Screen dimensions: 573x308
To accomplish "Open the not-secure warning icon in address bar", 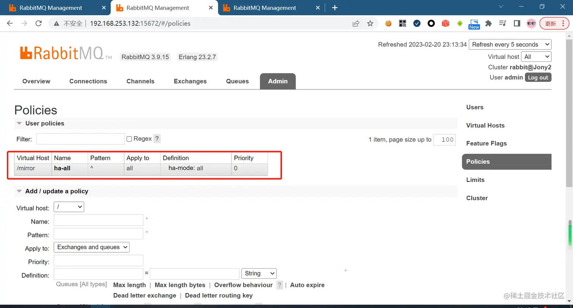I will pos(56,24).
